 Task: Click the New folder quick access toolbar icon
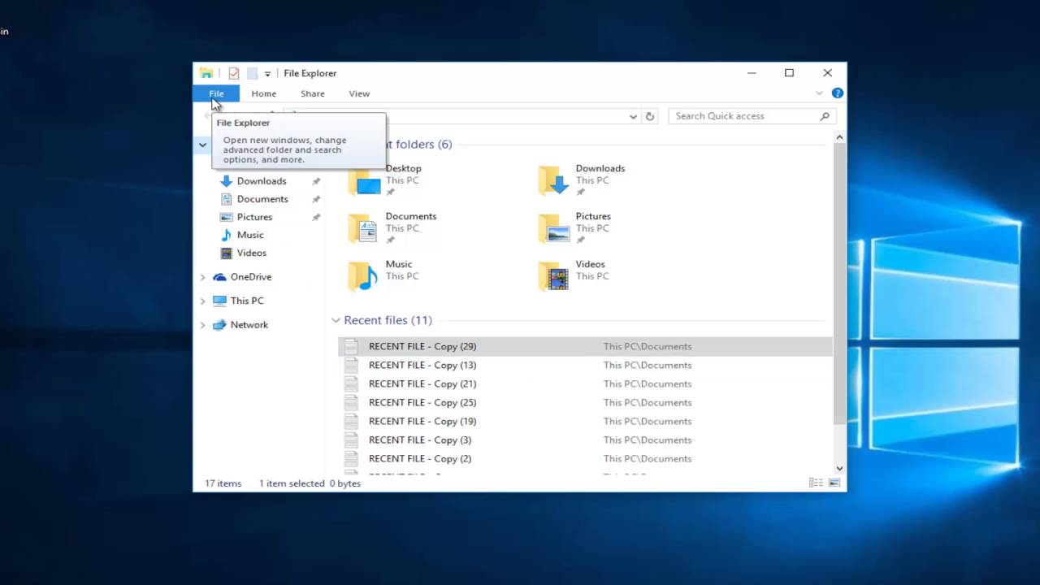pyautogui.click(x=252, y=73)
